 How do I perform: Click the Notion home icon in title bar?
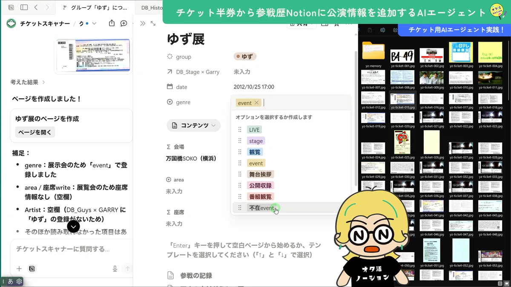coord(11,8)
